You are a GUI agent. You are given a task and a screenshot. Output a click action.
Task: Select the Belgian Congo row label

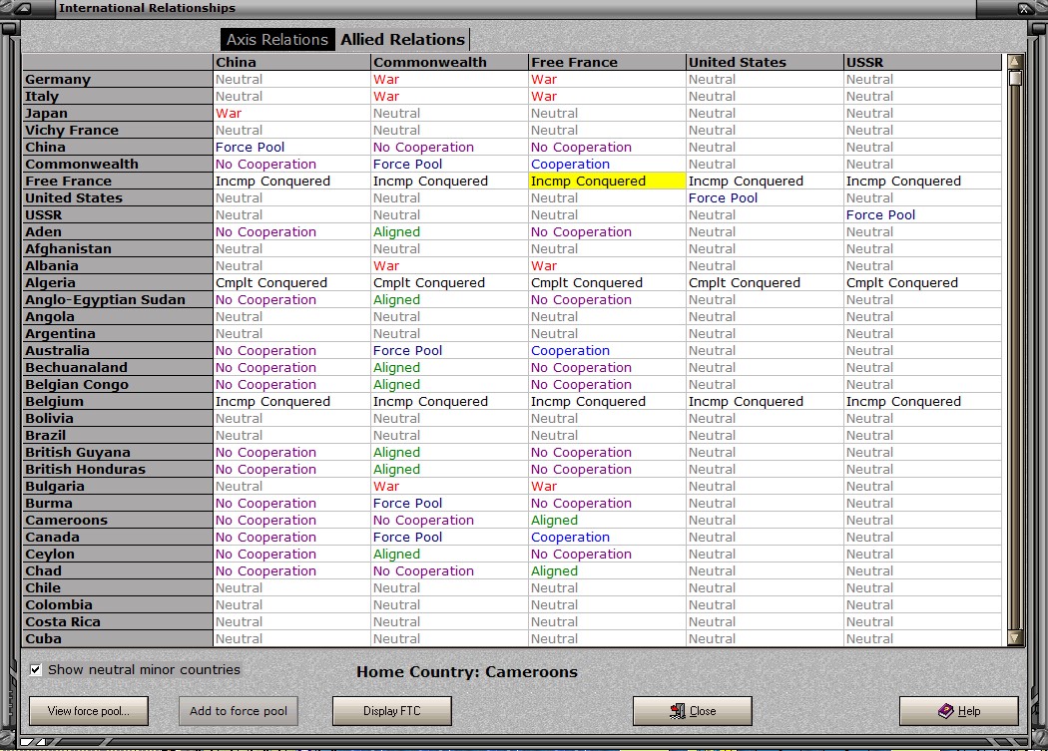click(118, 385)
